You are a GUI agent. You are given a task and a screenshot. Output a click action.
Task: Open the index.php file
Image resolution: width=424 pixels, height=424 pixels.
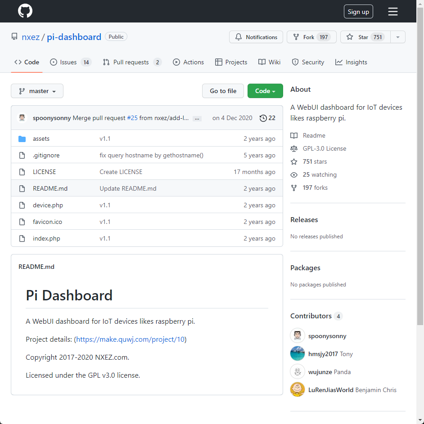click(46, 238)
